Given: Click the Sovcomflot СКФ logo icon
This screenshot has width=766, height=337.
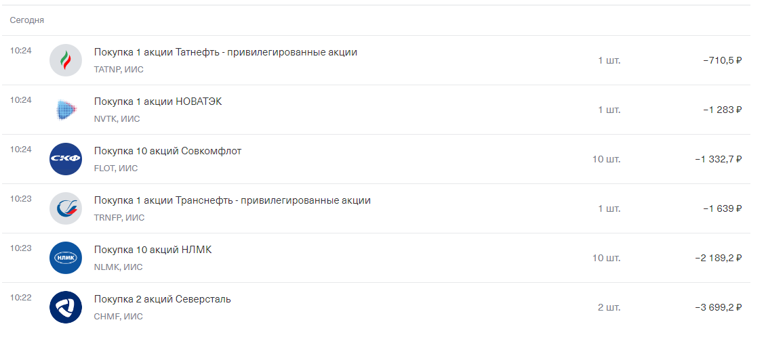Looking at the screenshot, I should tap(66, 159).
